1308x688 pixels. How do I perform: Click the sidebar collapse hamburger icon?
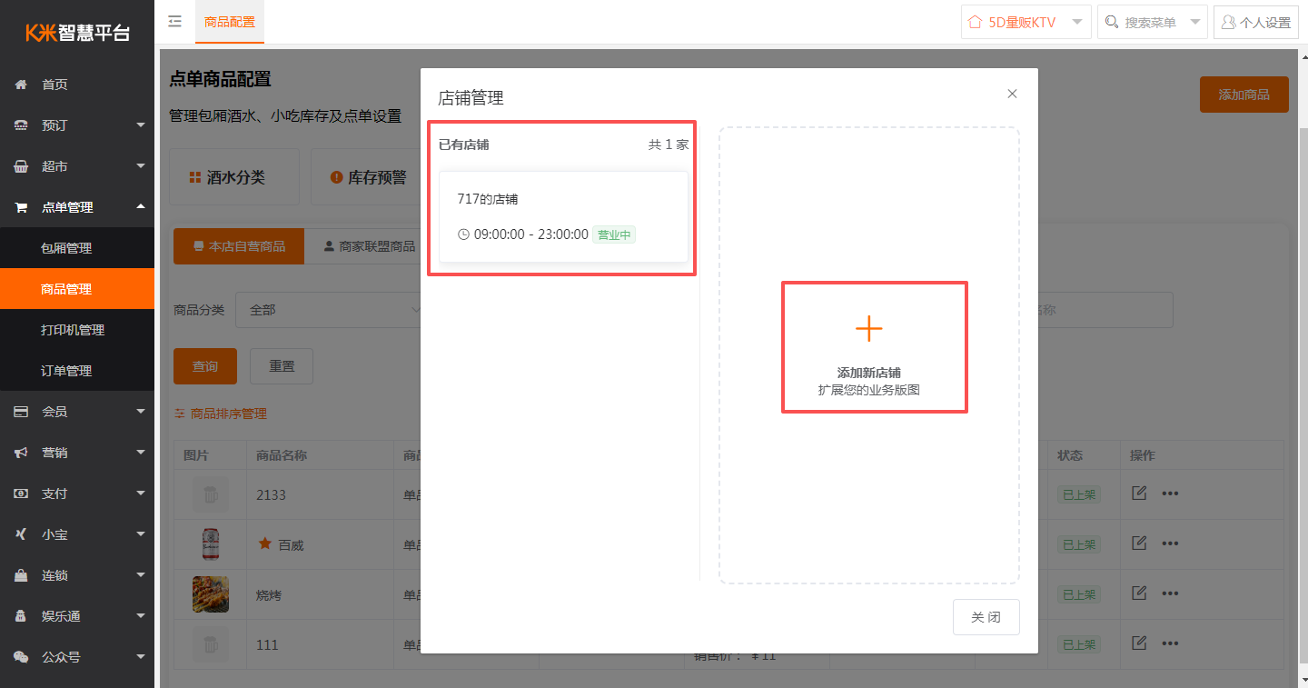175,22
